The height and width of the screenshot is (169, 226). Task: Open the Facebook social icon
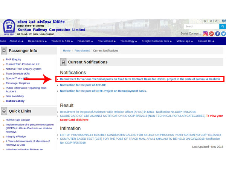(x=217, y=34)
